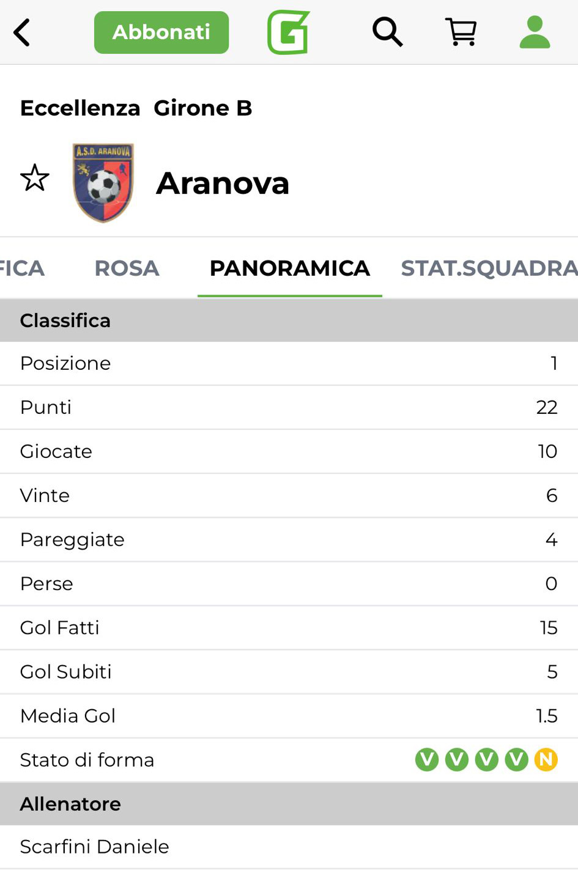Open the STAT.SQUADRA tab
The height and width of the screenshot is (870, 578).
pyautogui.click(x=489, y=268)
